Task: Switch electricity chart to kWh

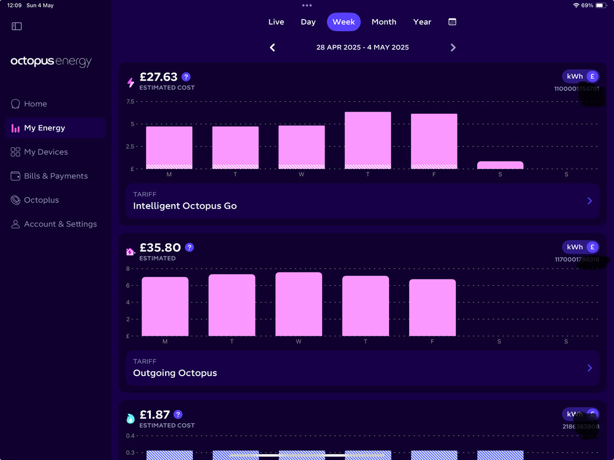Action: click(574, 76)
